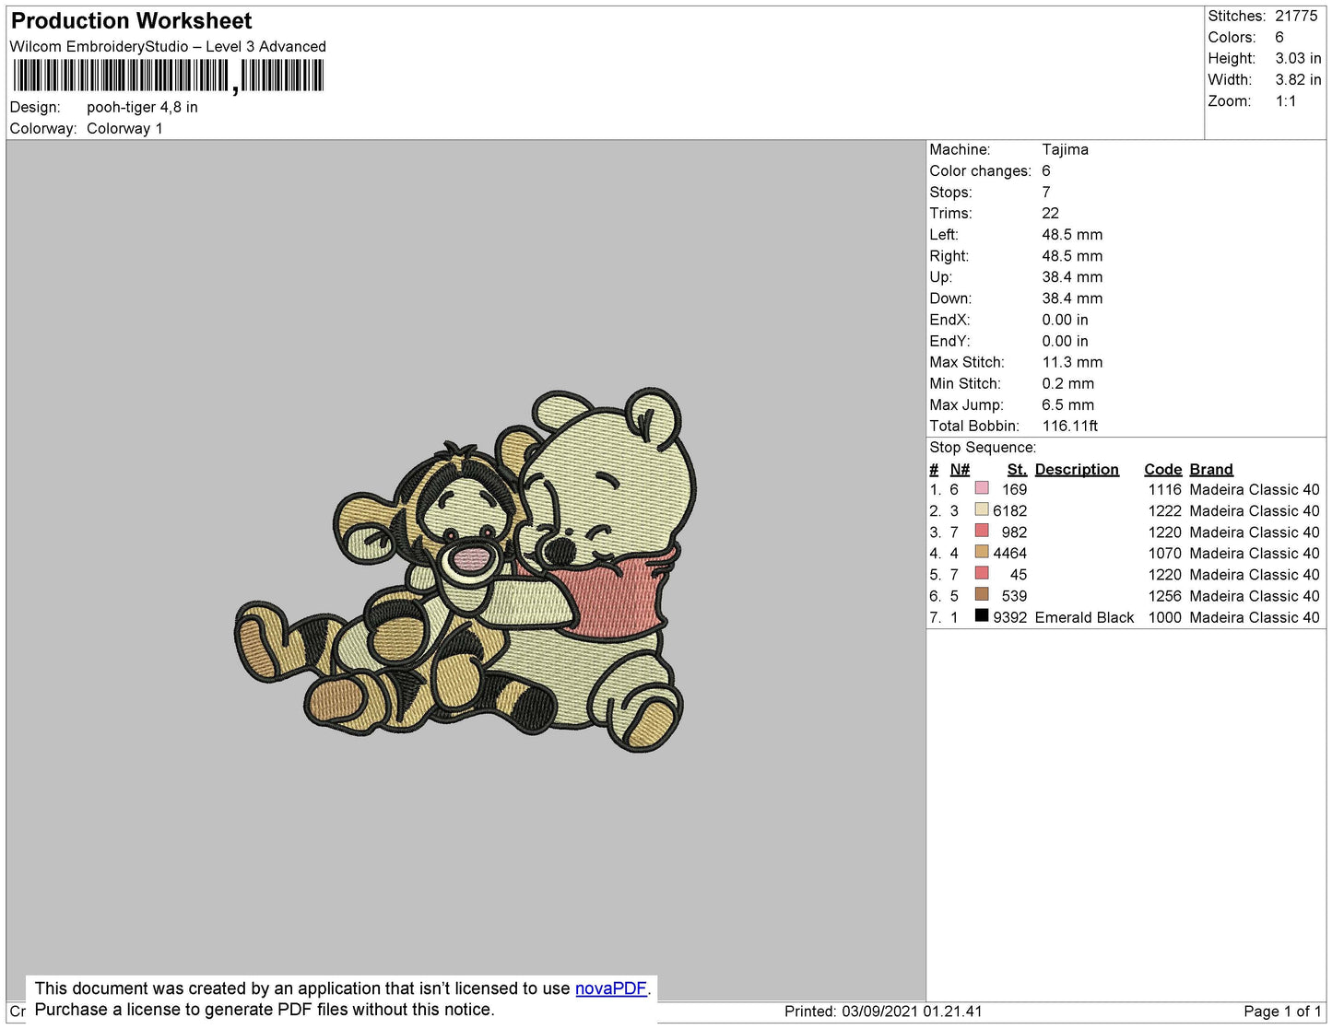Choose the brown swatch for stop 6

[x=982, y=594]
